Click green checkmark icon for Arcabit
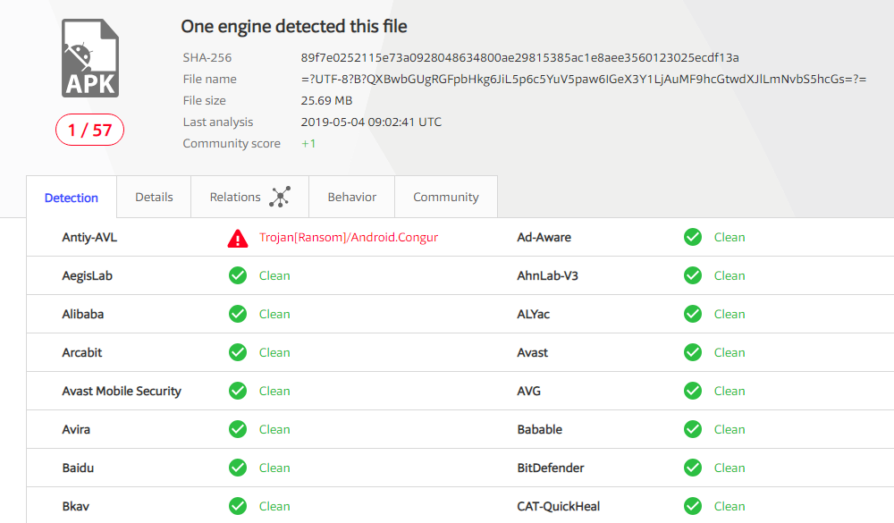Viewport: 894px width, 523px height. tap(238, 352)
